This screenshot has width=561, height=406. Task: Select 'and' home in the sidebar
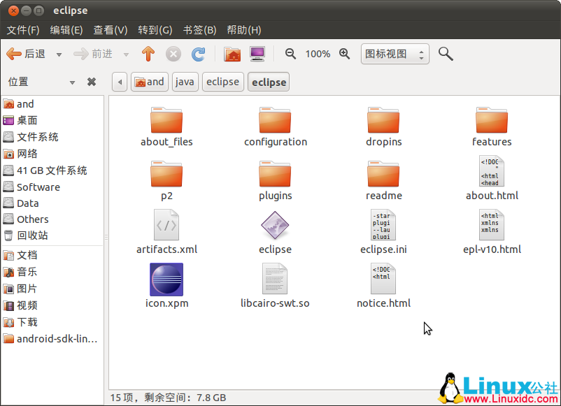point(52,104)
